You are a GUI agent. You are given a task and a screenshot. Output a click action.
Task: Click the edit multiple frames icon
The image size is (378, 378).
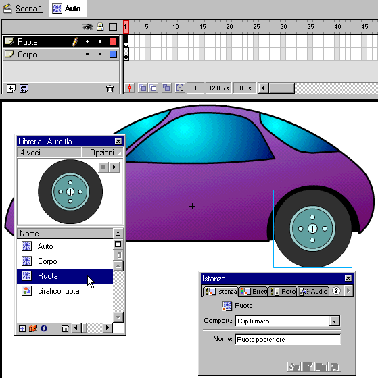click(166, 88)
